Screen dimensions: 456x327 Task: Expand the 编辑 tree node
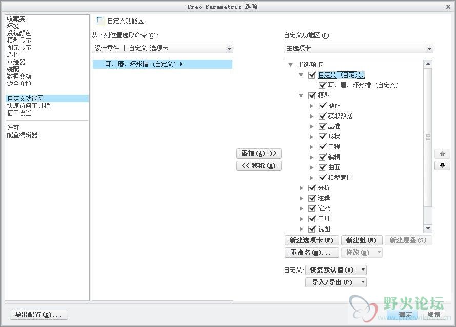coord(311,157)
